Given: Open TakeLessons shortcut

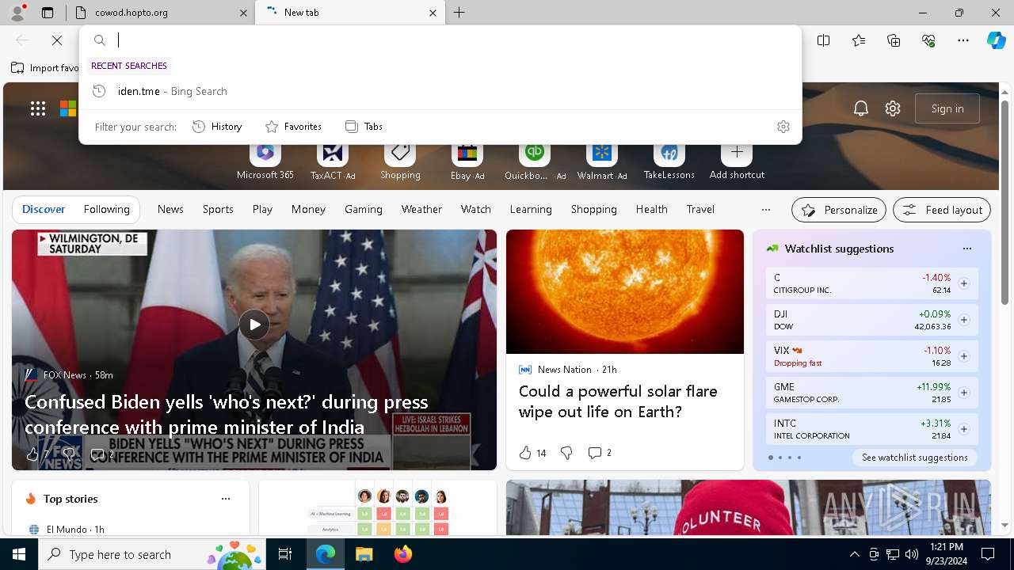Looking at the screenshot, I should point(669,161).
